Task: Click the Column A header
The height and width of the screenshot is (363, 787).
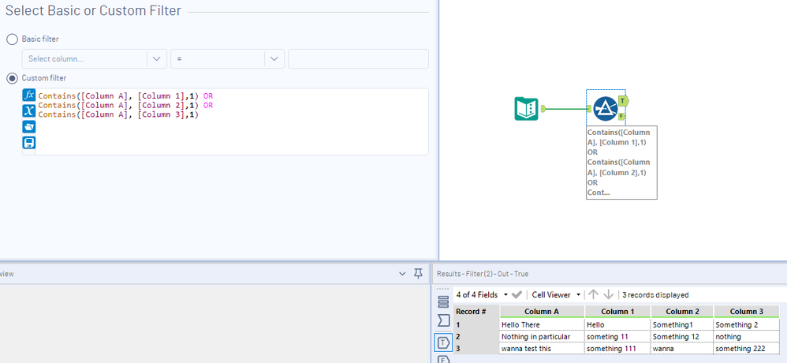Action: [x=542, y=311]
